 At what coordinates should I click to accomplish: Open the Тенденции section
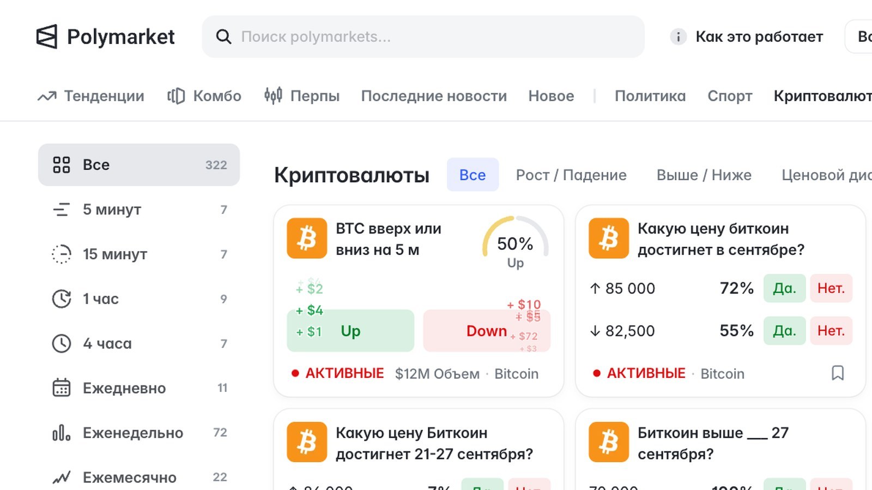(x=90, y=96)
